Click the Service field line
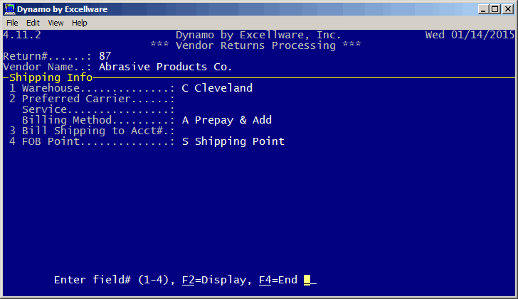This screenshot has height=299, width=518. 98,109
